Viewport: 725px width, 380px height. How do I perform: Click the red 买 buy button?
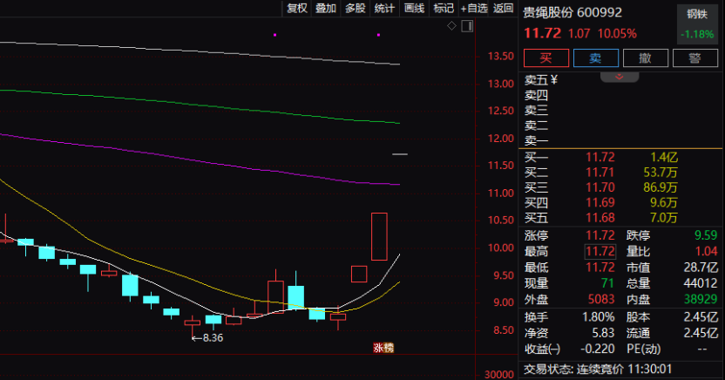coord(546,58)
